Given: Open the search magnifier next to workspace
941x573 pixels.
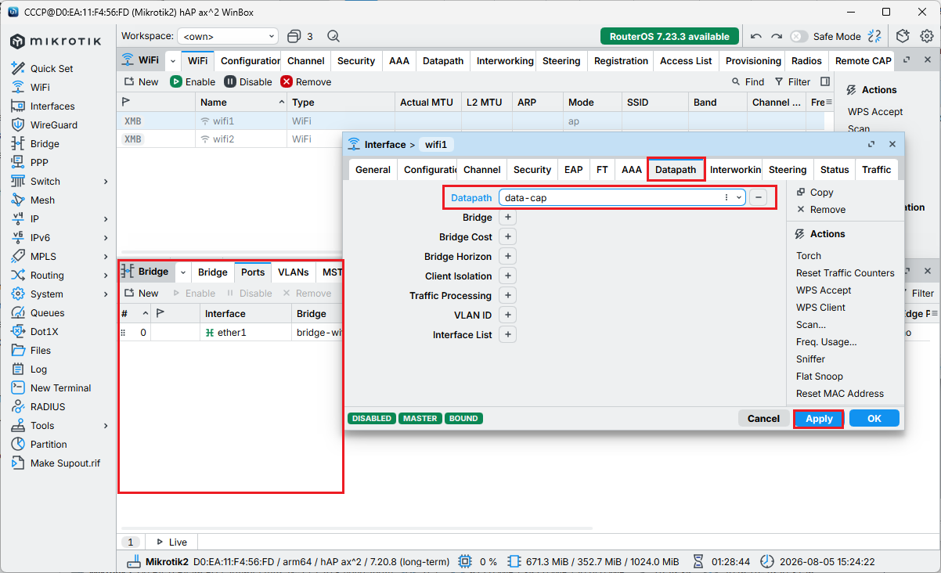Looking at the screenshot, I should coord(333,36).
